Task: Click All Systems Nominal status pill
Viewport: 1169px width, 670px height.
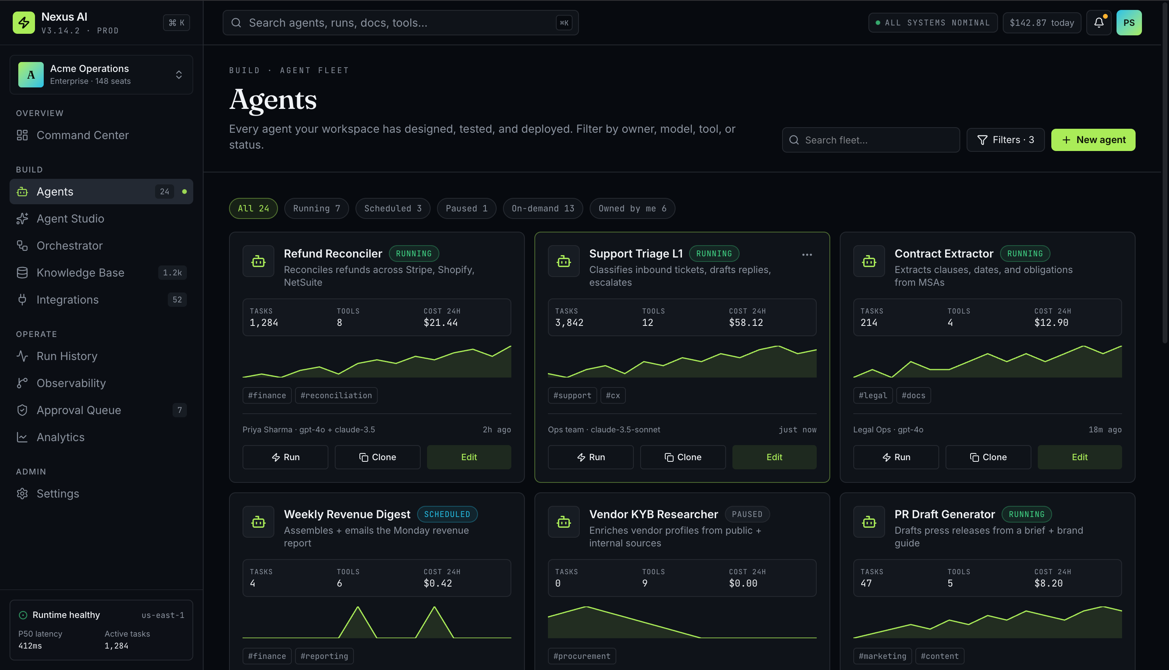Action: (x=933, y=23)
